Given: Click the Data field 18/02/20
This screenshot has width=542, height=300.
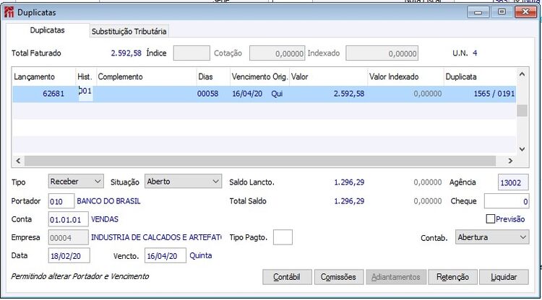Looking at the screenshot, I should pos(69,256).
